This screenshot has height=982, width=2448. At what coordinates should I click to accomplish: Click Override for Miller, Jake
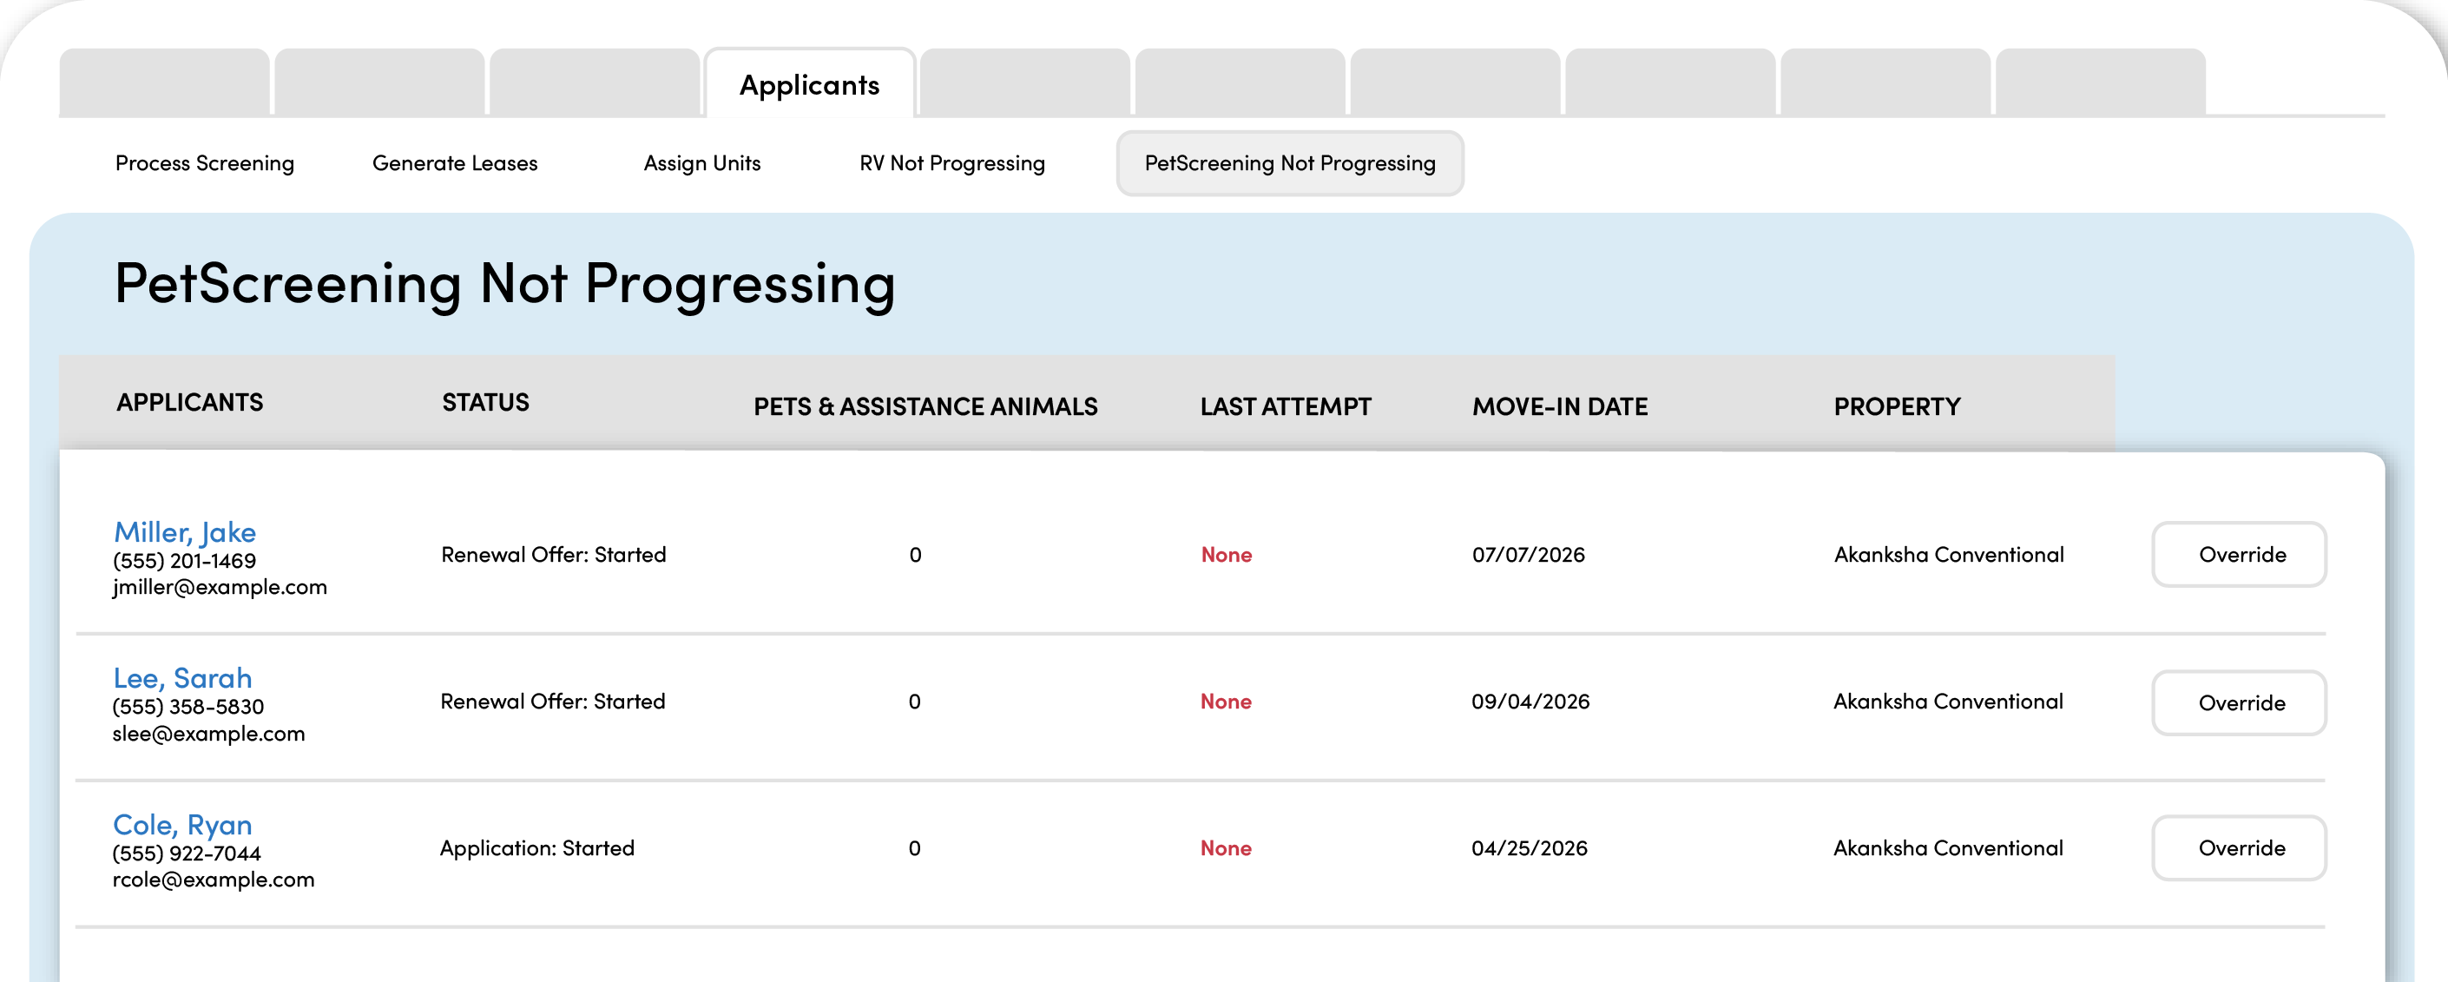[2238, 554]
